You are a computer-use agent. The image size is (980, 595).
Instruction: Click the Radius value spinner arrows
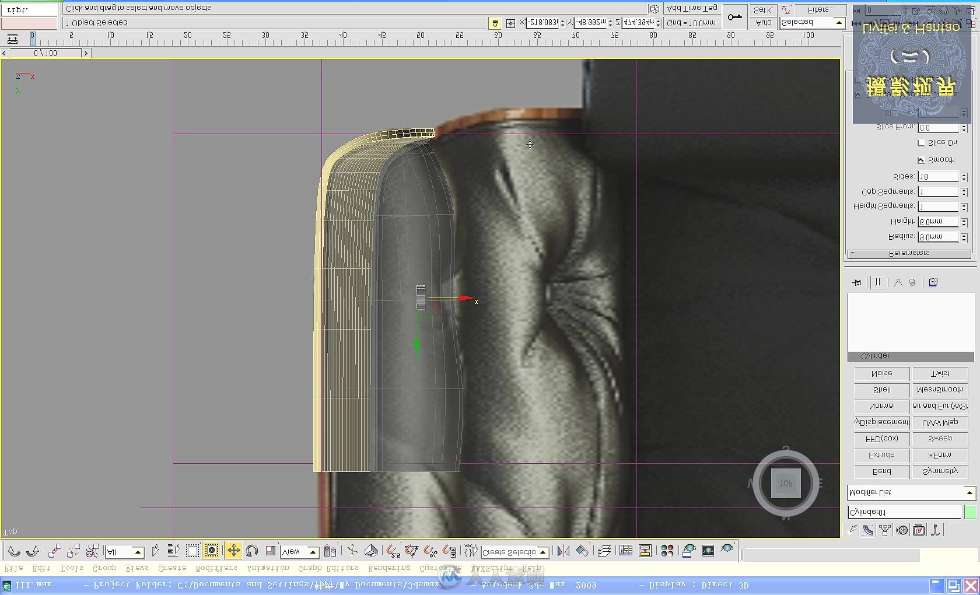pos(964,237)
